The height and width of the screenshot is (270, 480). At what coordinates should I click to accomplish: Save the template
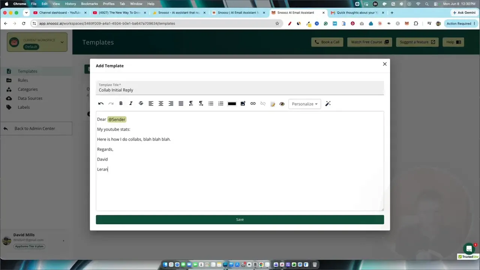click(x=240, y=219)
